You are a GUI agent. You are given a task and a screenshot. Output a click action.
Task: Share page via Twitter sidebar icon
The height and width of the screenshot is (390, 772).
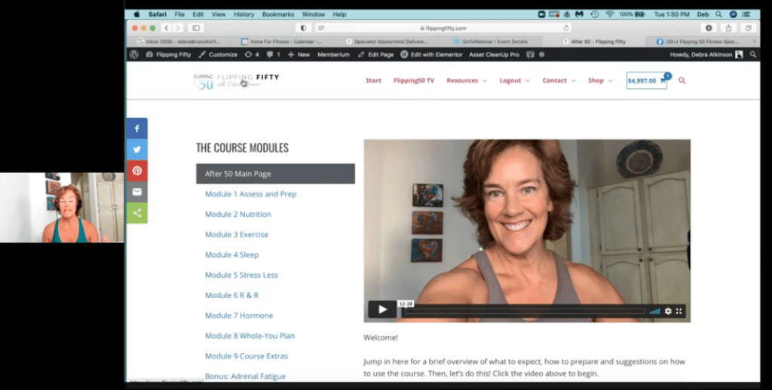[x=137, y=150]
